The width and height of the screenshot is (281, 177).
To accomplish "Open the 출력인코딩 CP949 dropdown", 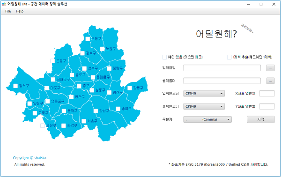I will tap(204, 106).
